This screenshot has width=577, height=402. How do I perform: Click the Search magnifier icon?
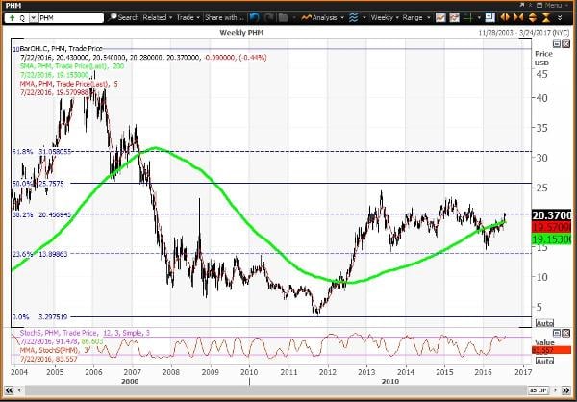pyautogui.click(x=112, y=17)
